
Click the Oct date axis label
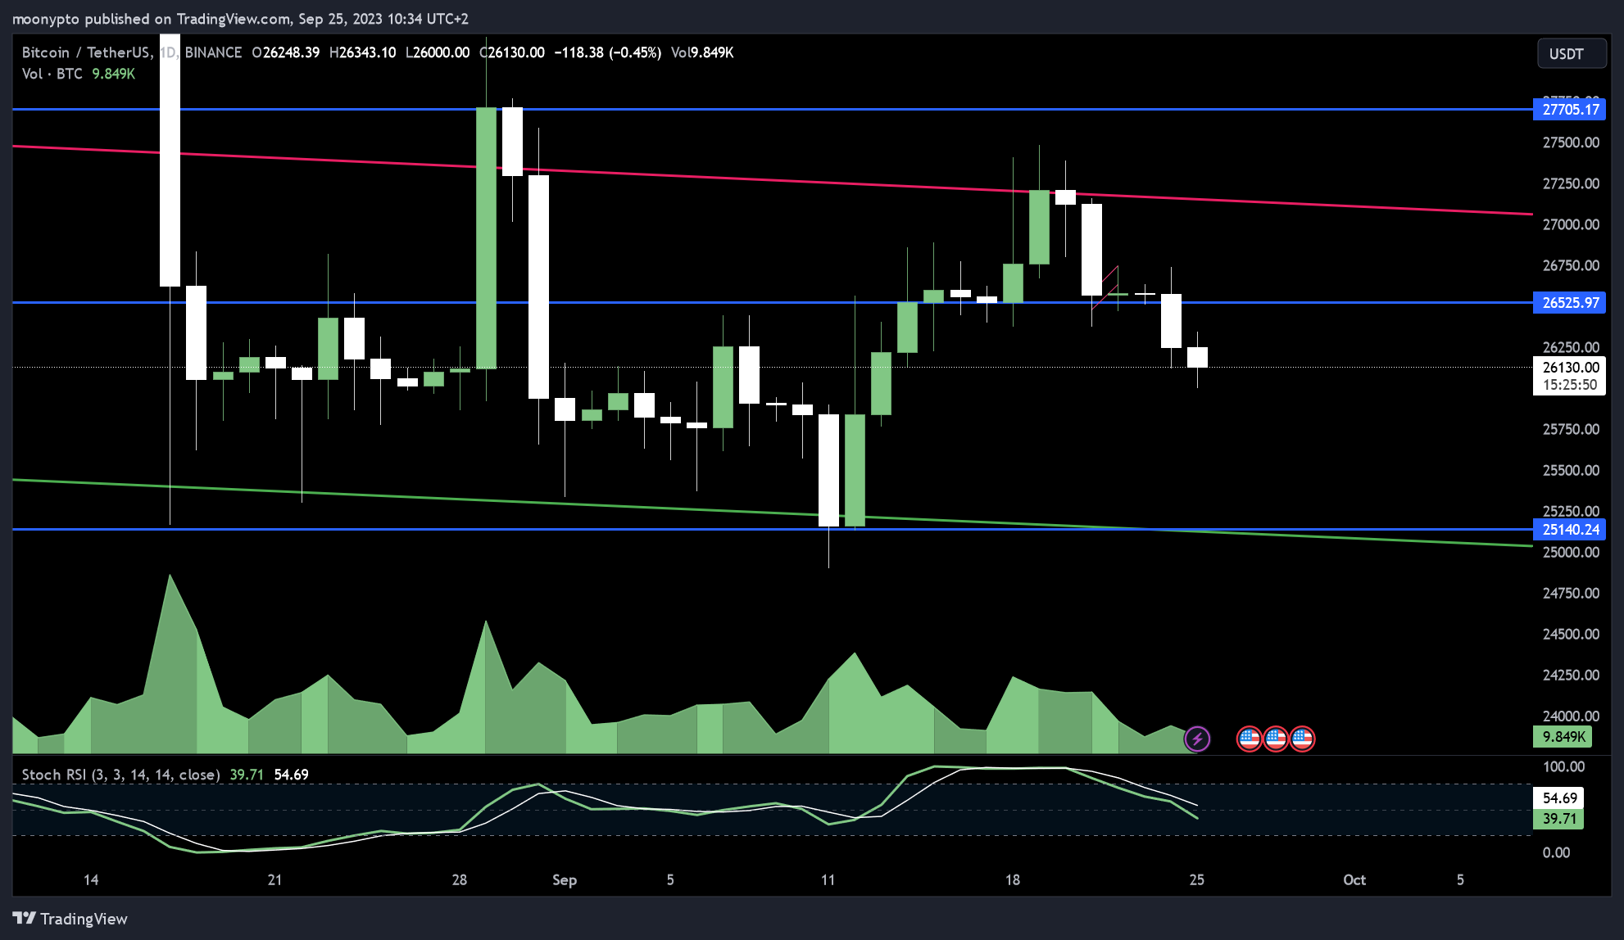[x=1354, y=879]
